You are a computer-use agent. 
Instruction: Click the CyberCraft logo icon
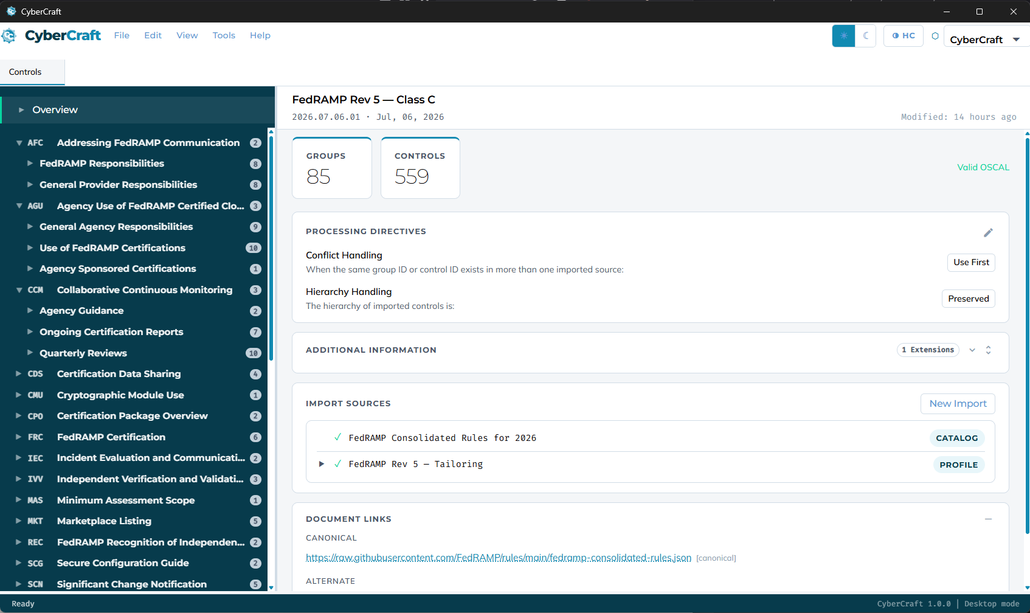pos(9,36)
